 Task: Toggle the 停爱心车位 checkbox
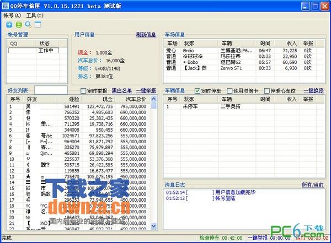[x=266, y=90]
